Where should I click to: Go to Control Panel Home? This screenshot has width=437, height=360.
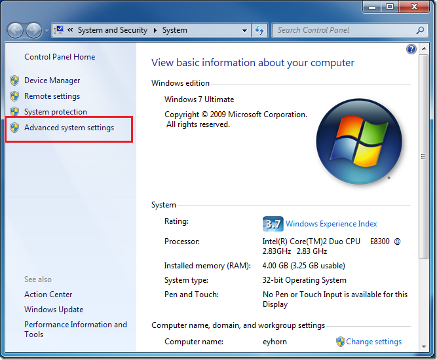click(x=60, y=57)
